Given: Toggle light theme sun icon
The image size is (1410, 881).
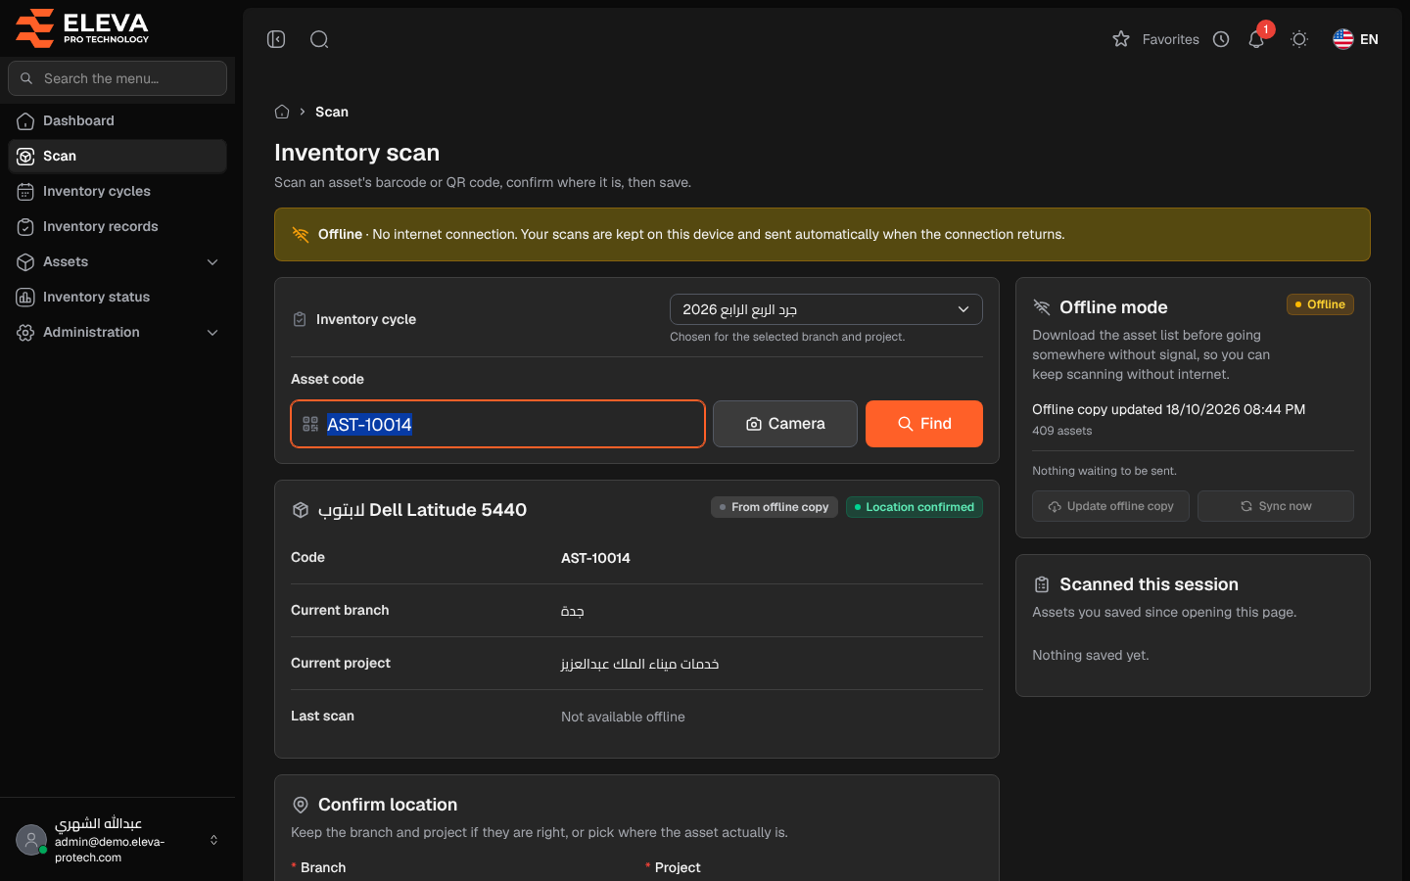Looking at the screenshot, I should tap(1299, 39).
